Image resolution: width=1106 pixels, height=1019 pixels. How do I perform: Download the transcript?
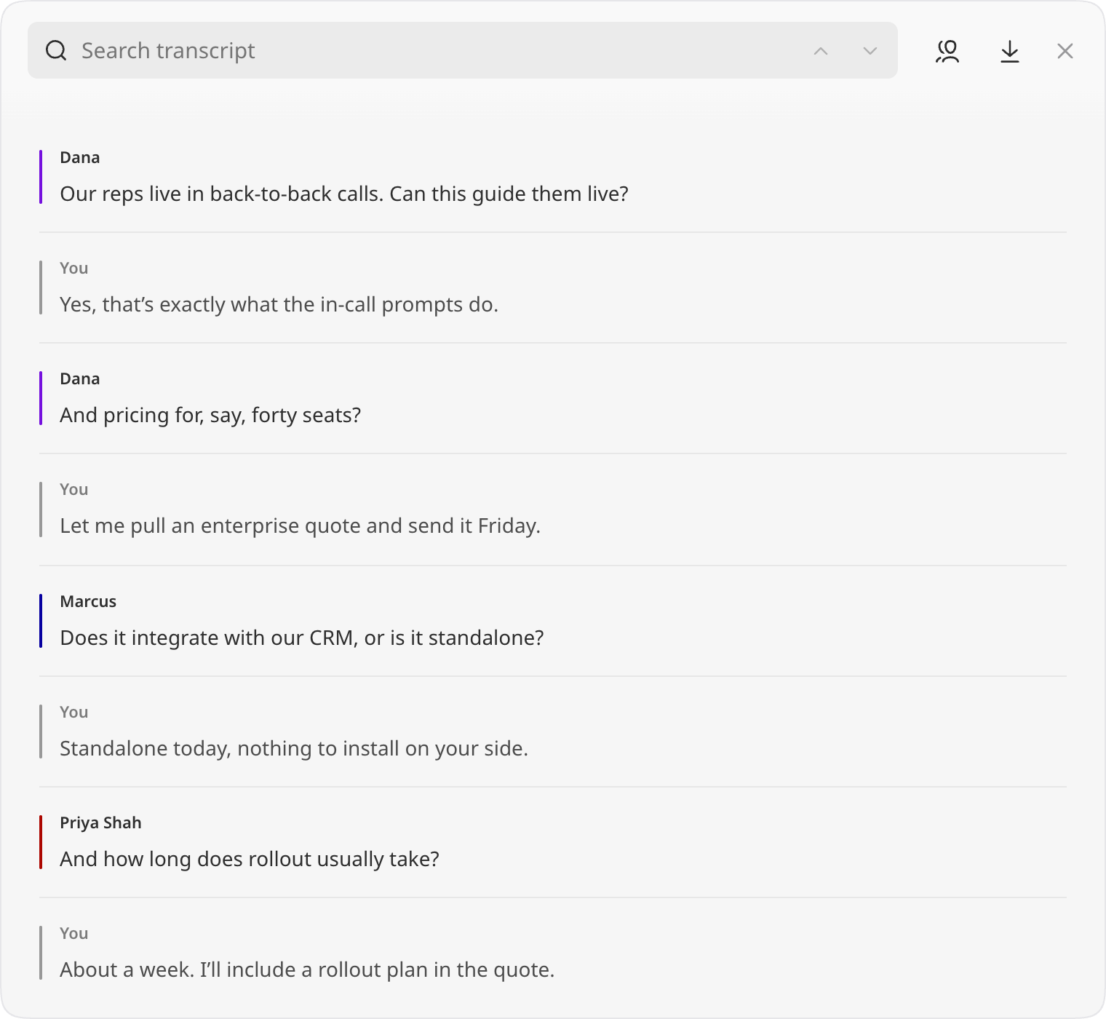tap(1010, 51)
